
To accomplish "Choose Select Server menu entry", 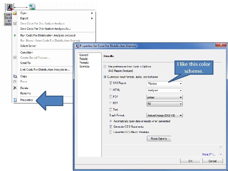I will (28, 46).
